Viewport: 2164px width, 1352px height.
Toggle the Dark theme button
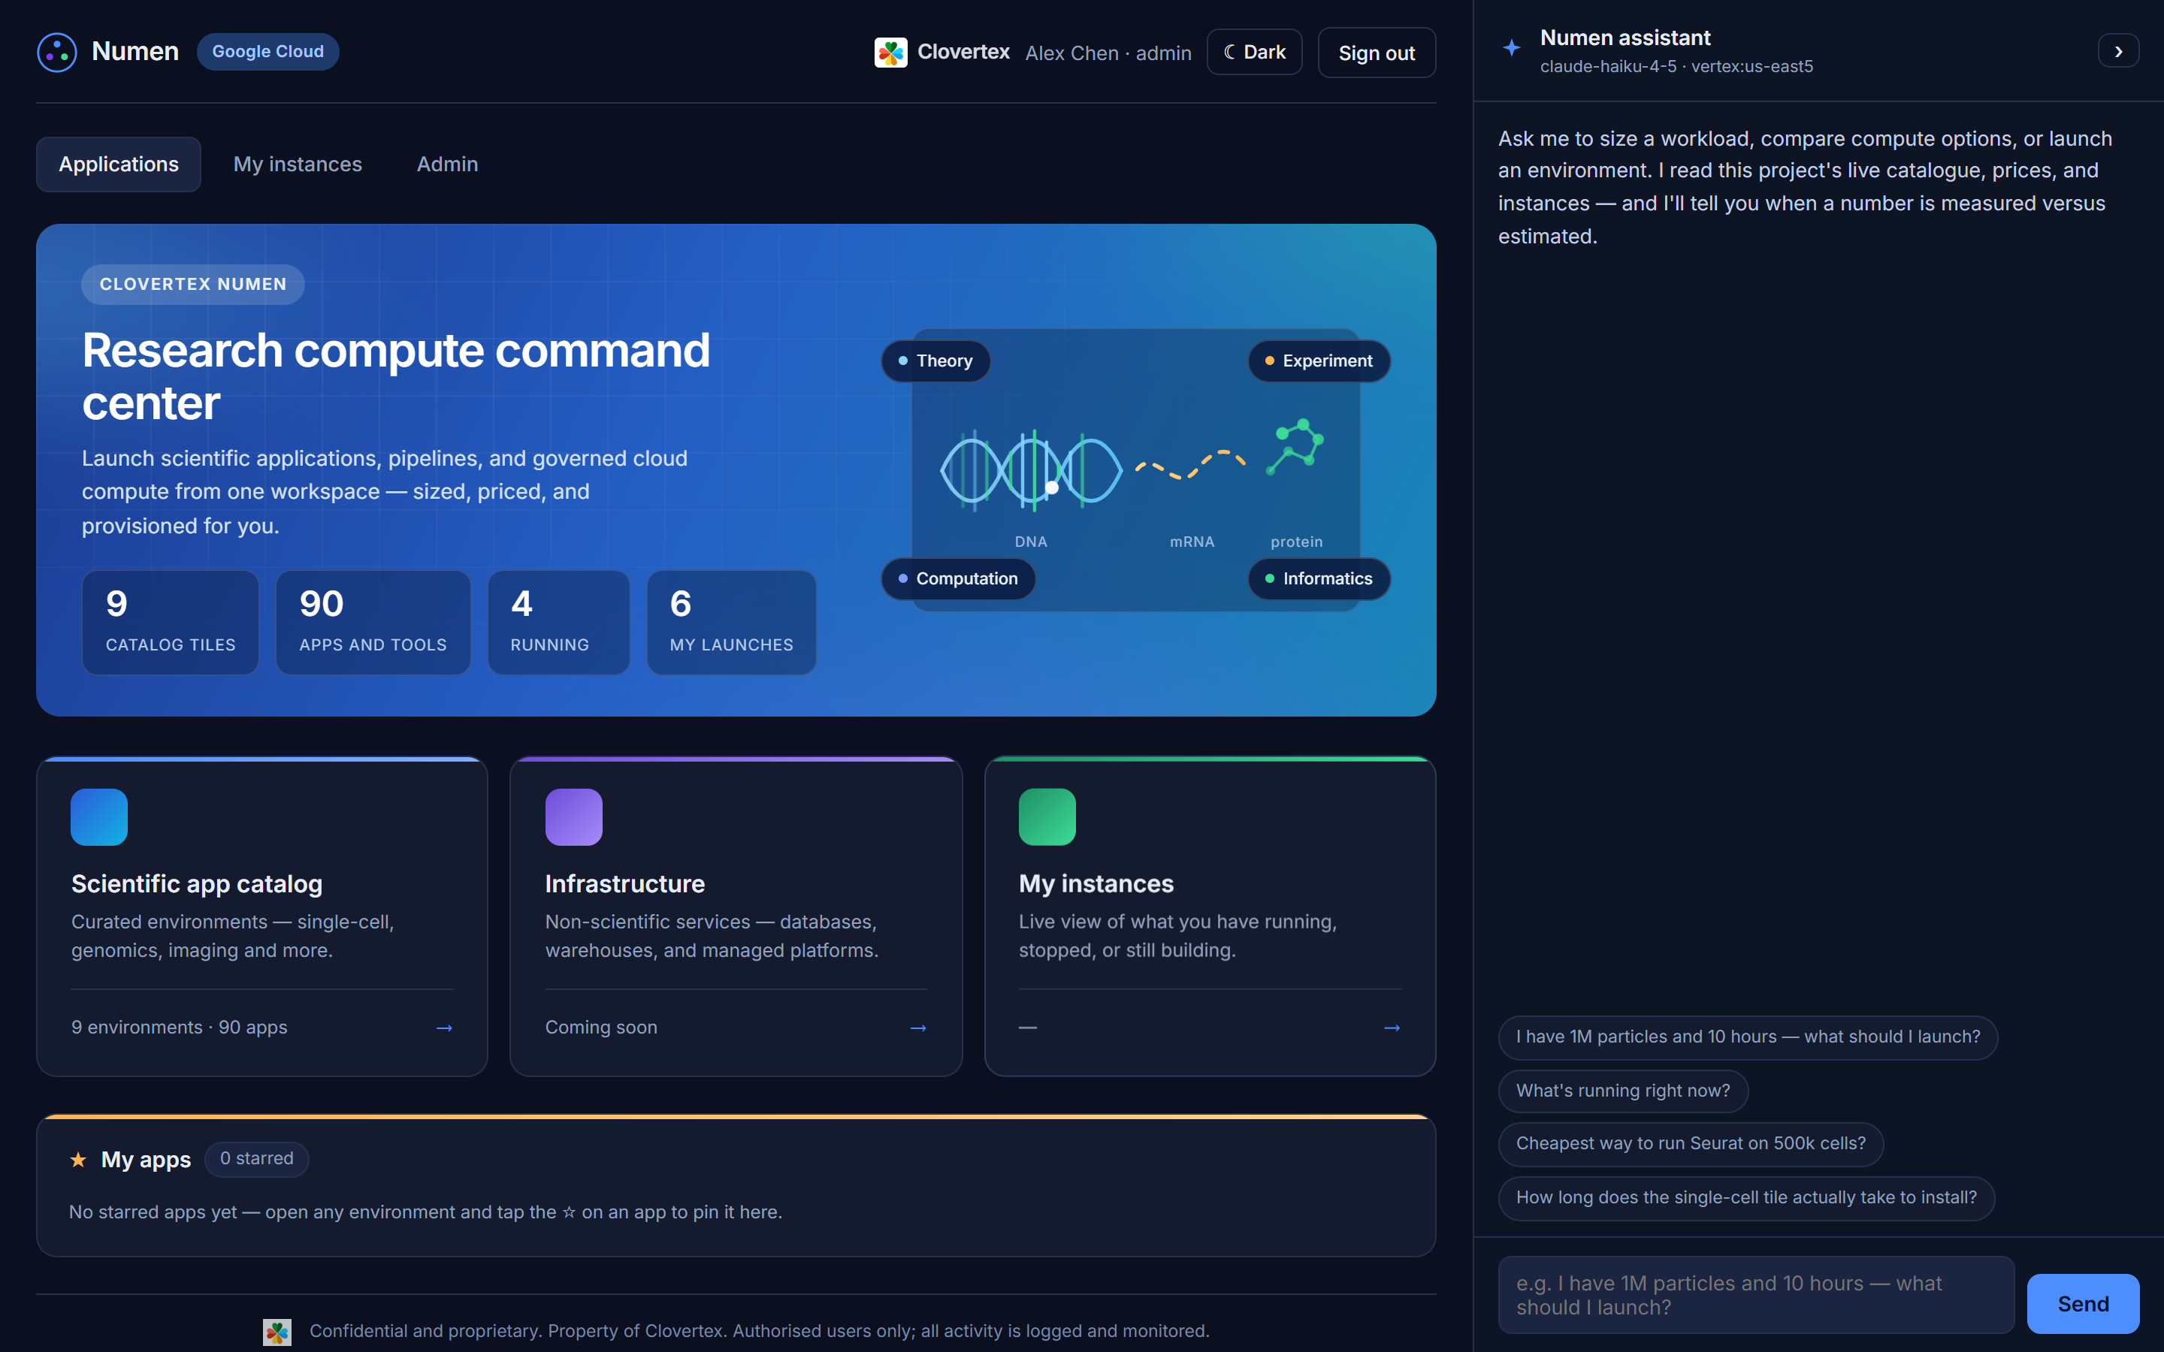coord(1255,52)
